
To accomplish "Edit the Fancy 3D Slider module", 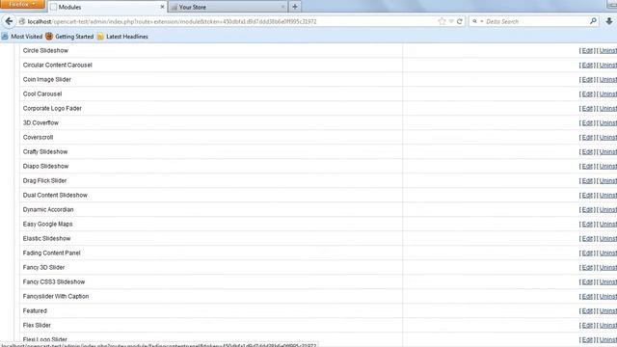I will 587,268.
